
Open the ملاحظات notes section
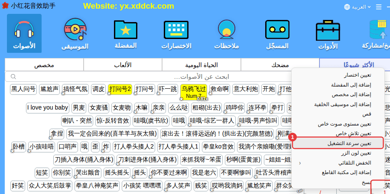[x=226, y=33]
